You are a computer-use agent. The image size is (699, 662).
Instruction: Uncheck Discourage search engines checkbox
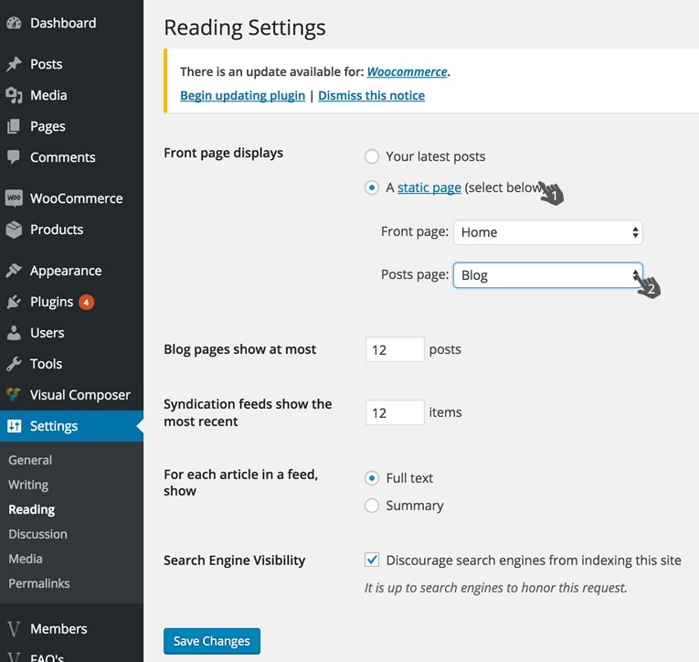click(372, 560)
